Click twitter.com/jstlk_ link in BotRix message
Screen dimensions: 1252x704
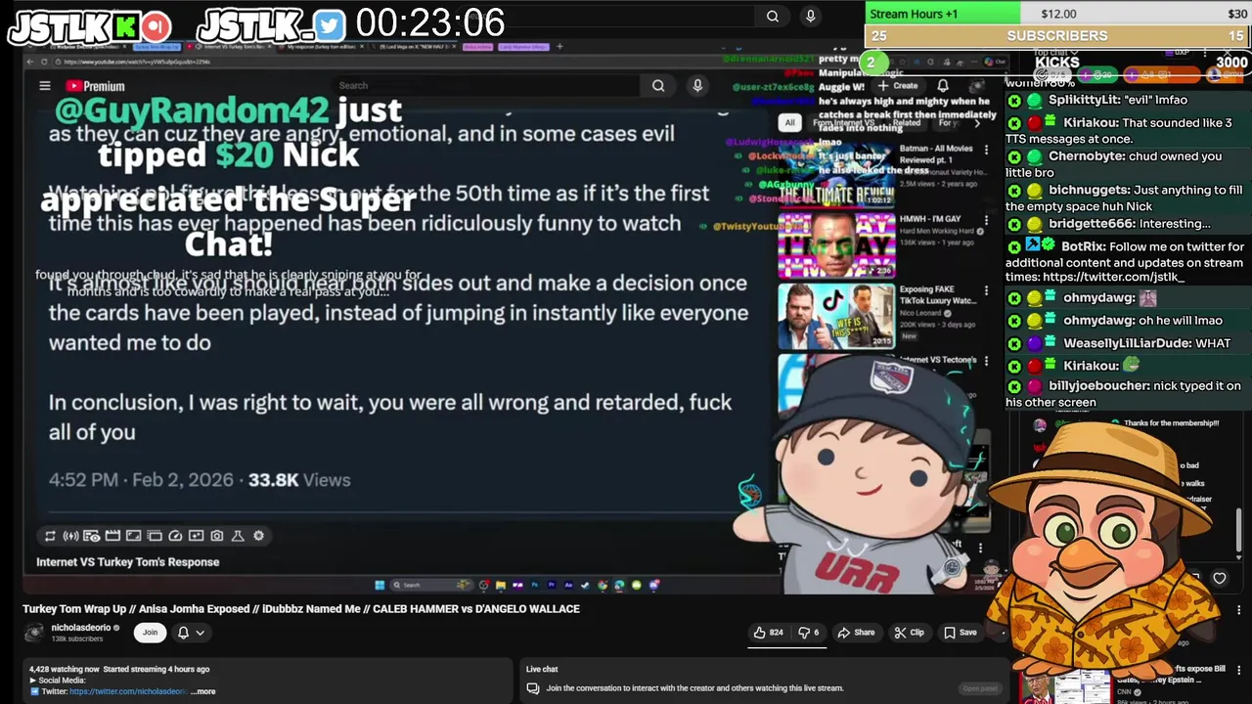click(x=1113, y=278)
